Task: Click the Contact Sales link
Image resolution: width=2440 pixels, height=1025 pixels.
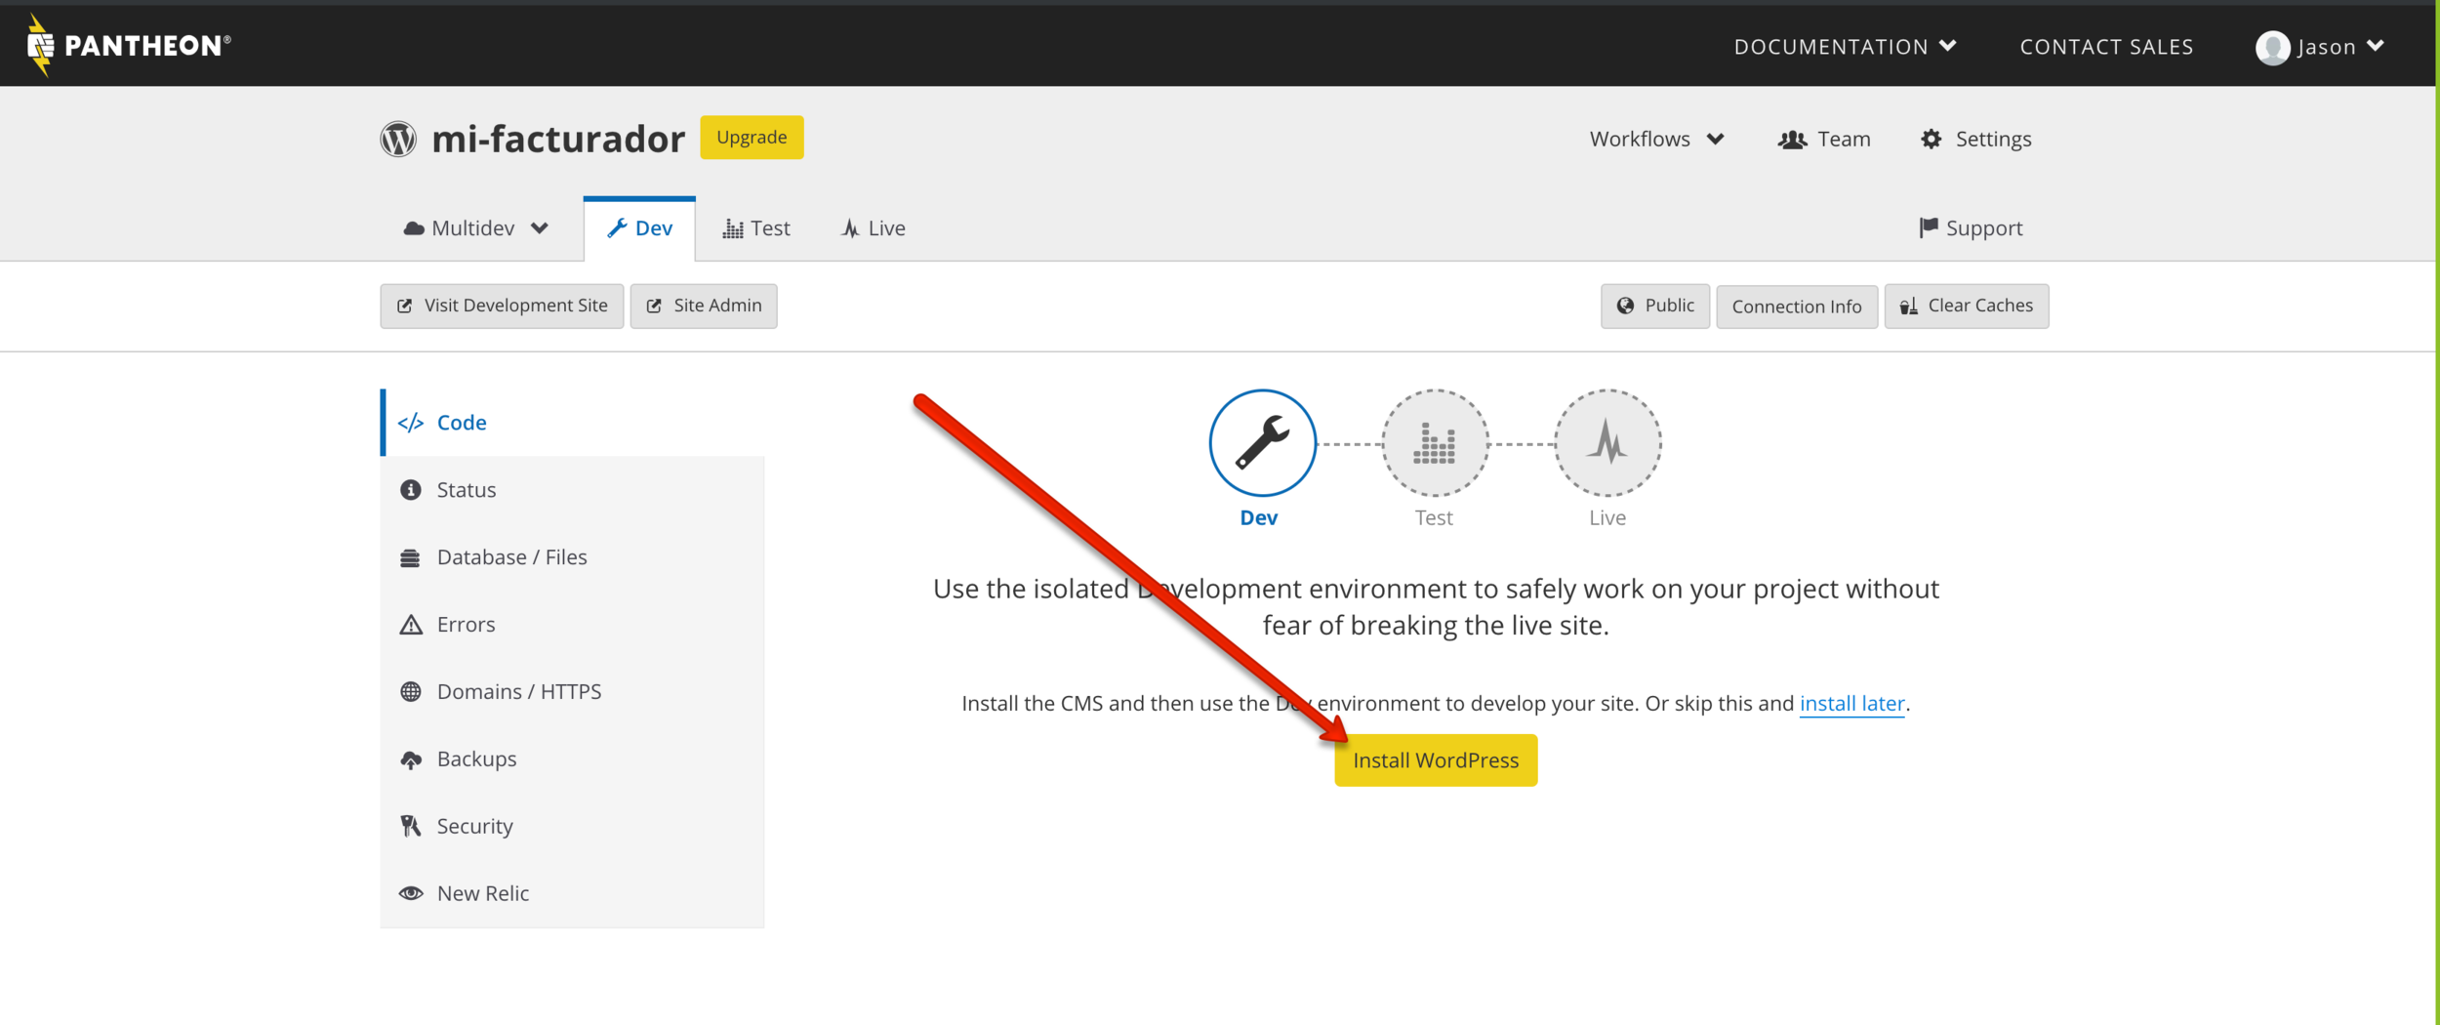Action: [2106, 47]
